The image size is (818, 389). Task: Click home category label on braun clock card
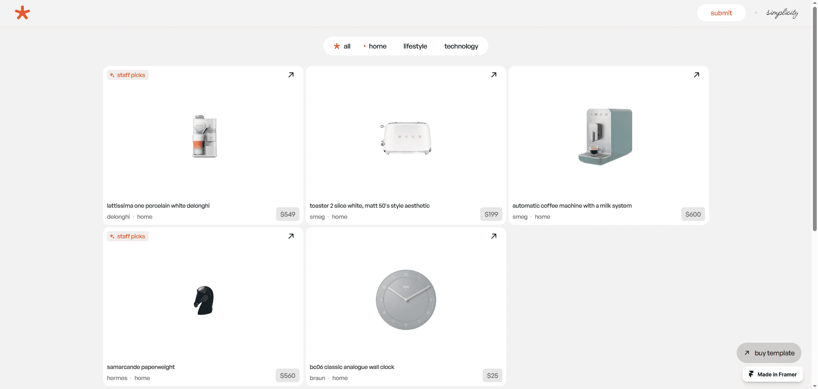[x=340, y=378]
